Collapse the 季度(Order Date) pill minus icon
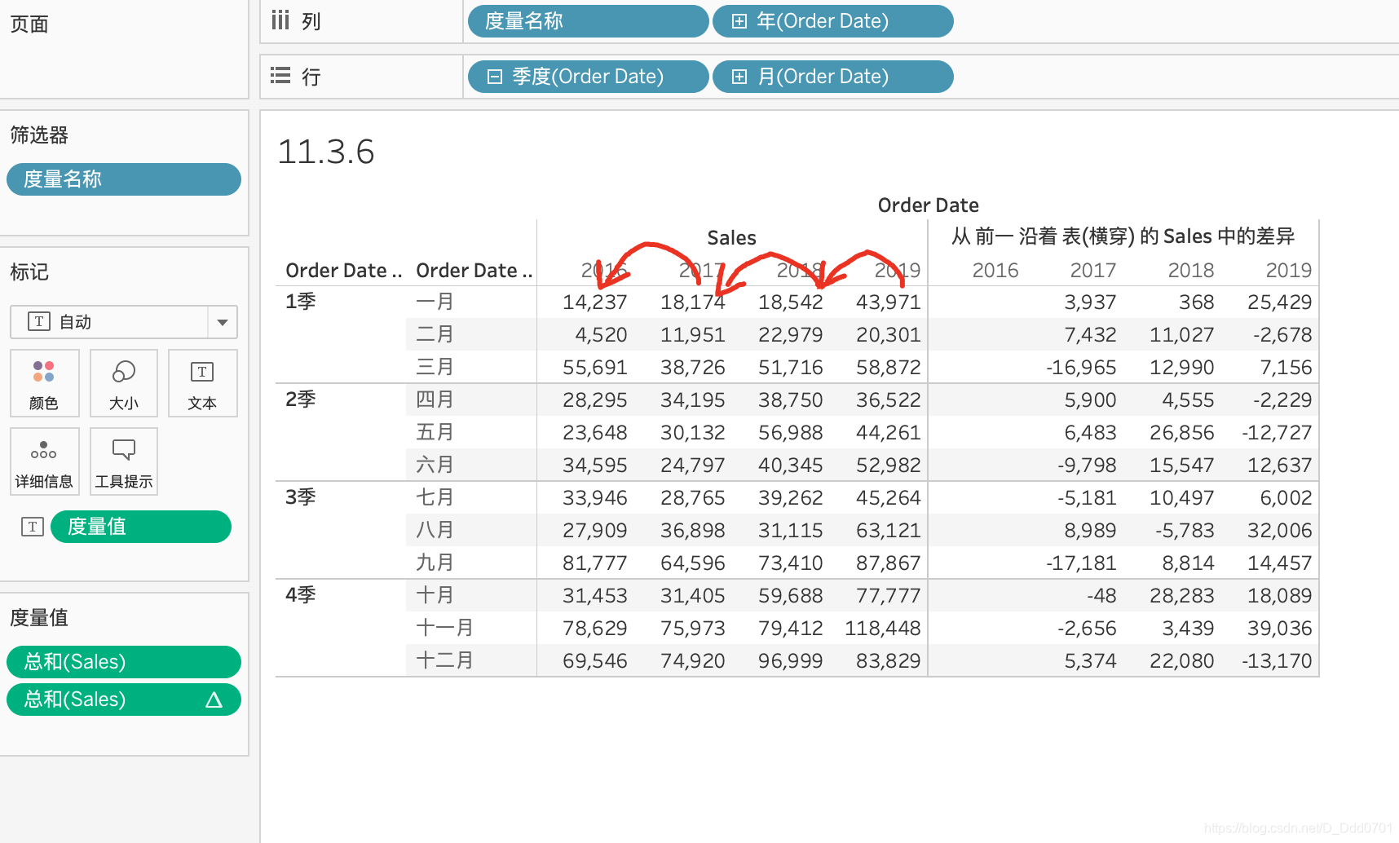This screenshot has height=843, width=1399. [x=494, y=77]
